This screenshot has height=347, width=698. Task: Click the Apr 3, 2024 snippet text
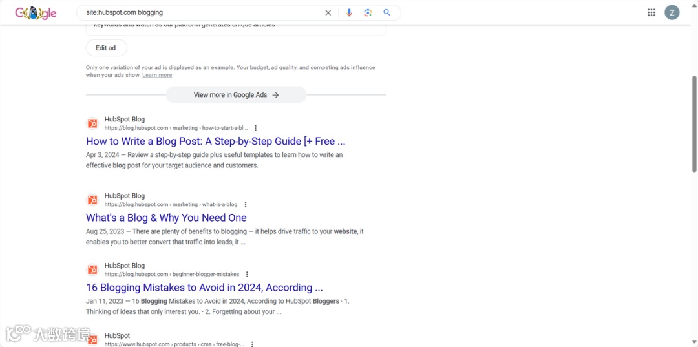coord(214,160)
